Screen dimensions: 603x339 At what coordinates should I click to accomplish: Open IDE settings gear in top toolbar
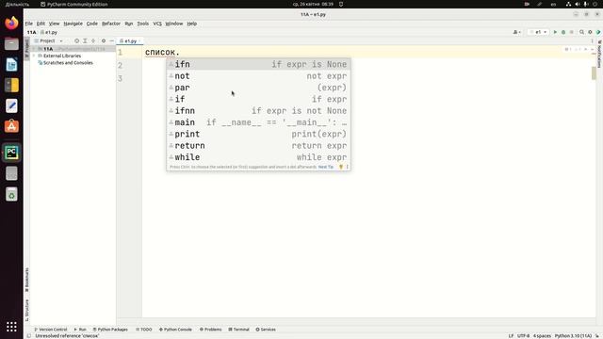(590, 32)
